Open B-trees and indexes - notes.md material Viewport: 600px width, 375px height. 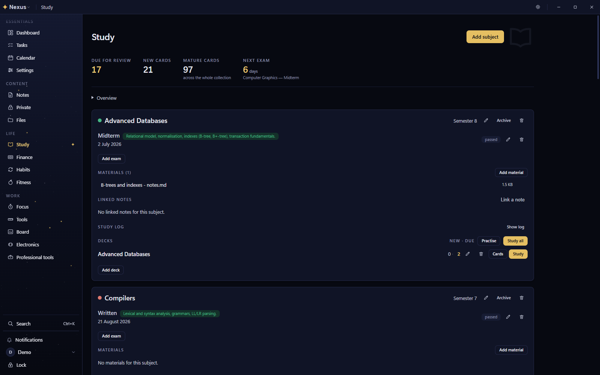133,185
